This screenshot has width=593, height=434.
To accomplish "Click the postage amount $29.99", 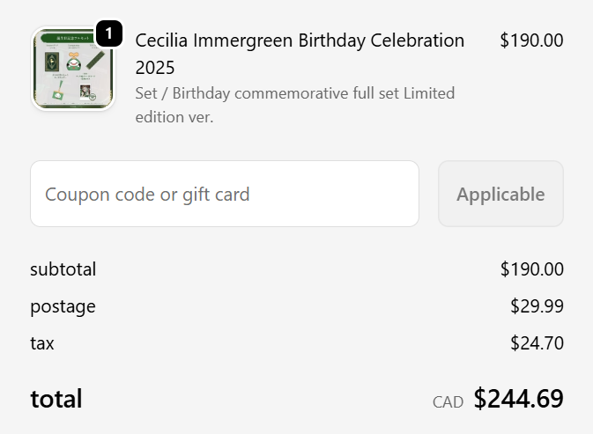I will pos(537,306).
